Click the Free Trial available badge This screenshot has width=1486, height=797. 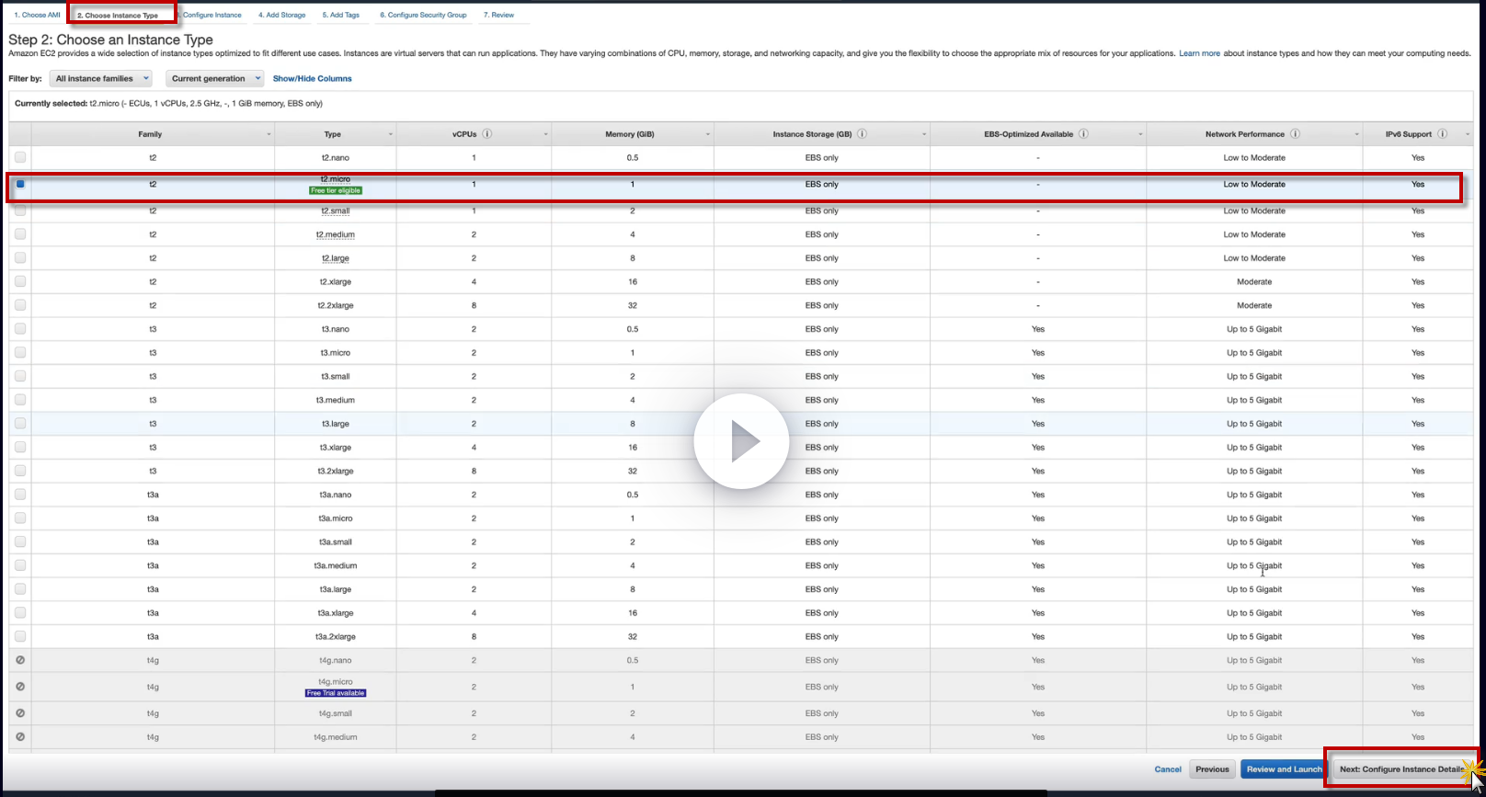pyautogui.click(x=336, y=693)
